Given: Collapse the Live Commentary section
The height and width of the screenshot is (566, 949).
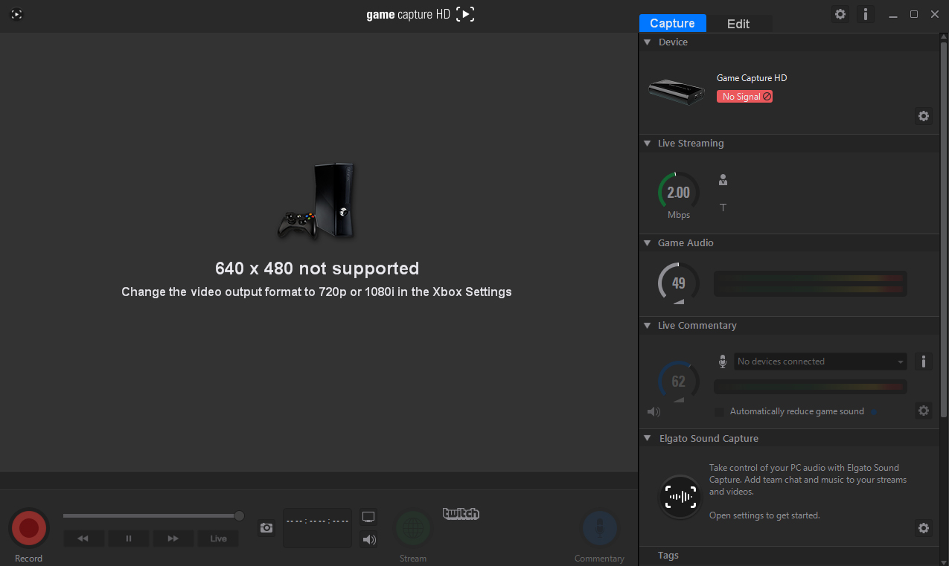Looking at the screenshot, I should pos(648,326).
